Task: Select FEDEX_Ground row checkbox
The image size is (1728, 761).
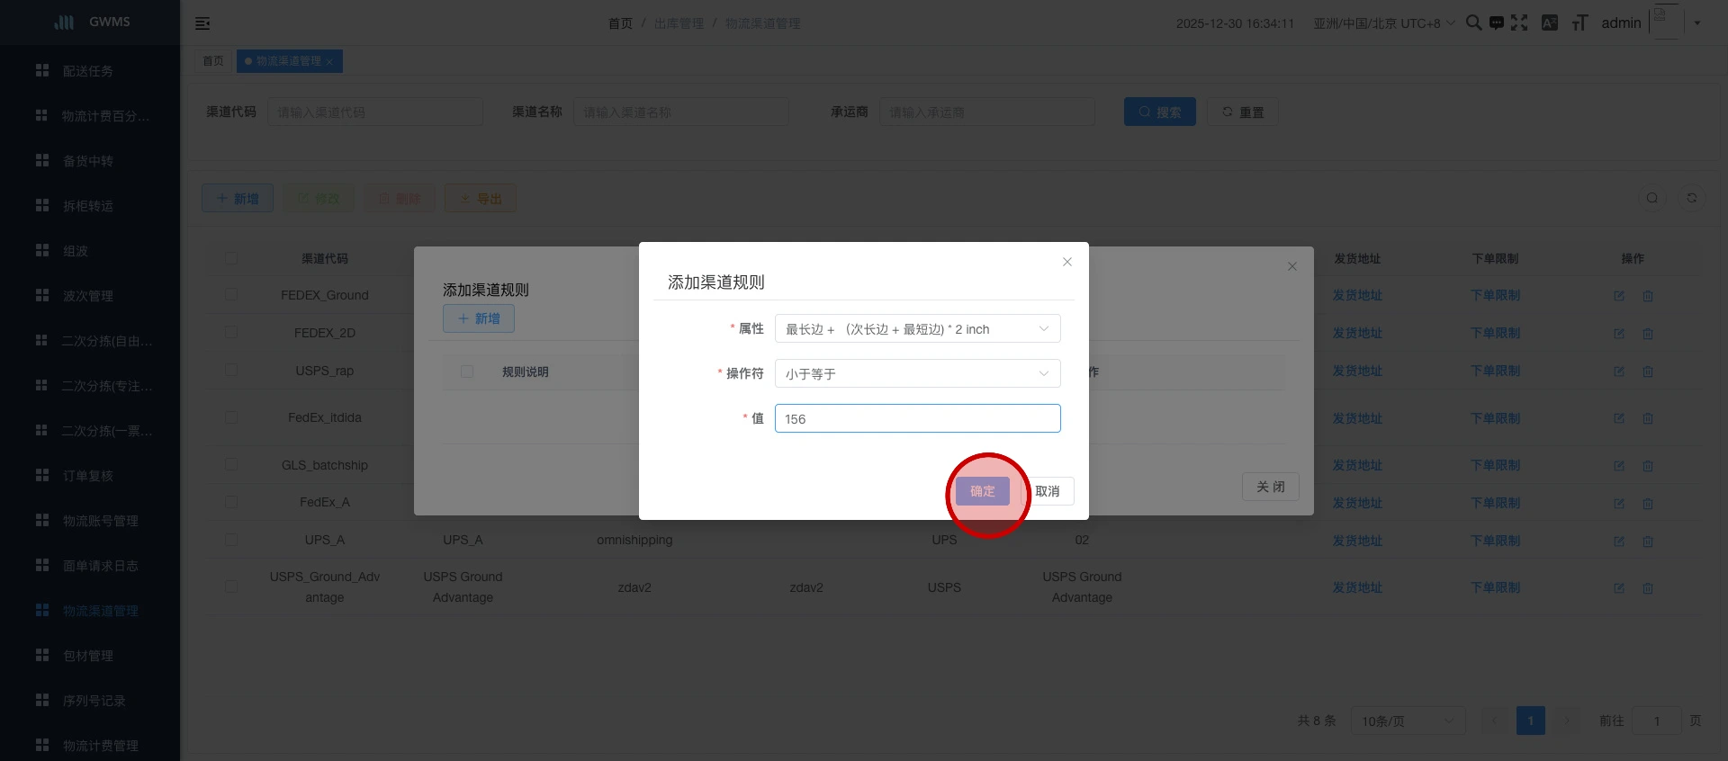Action: click(231, 295)
